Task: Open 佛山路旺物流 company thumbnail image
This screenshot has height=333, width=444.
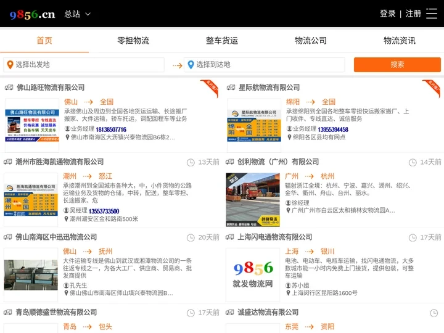Action: point(32,125)
